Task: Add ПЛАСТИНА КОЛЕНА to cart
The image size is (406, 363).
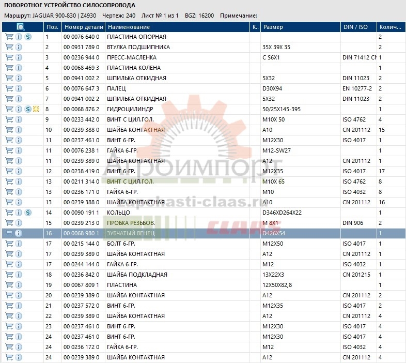Action: tap(9, 68)
